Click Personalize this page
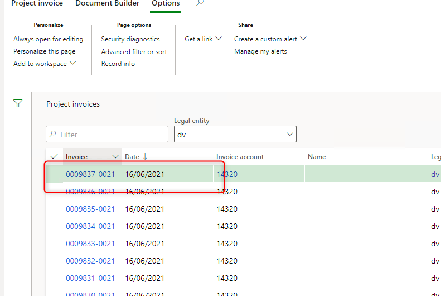This screenshot has width=441, height=296. click(x=44, y=51)
